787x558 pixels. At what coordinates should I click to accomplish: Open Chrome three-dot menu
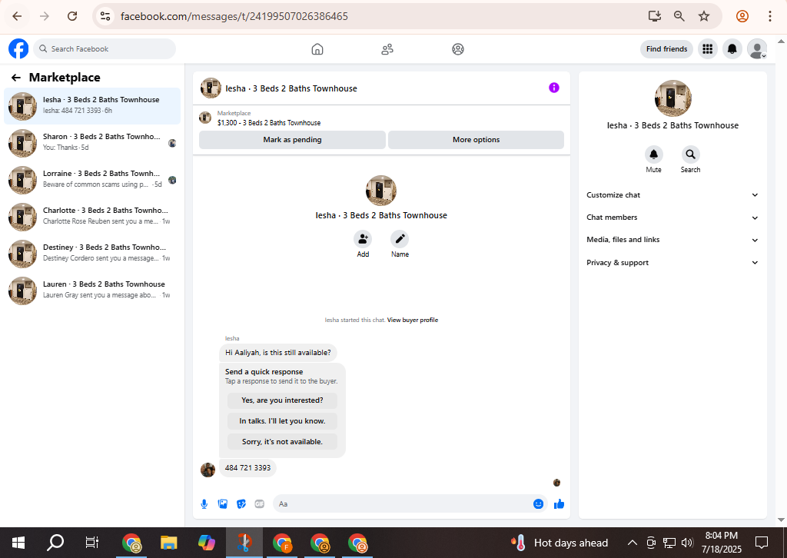770,16
